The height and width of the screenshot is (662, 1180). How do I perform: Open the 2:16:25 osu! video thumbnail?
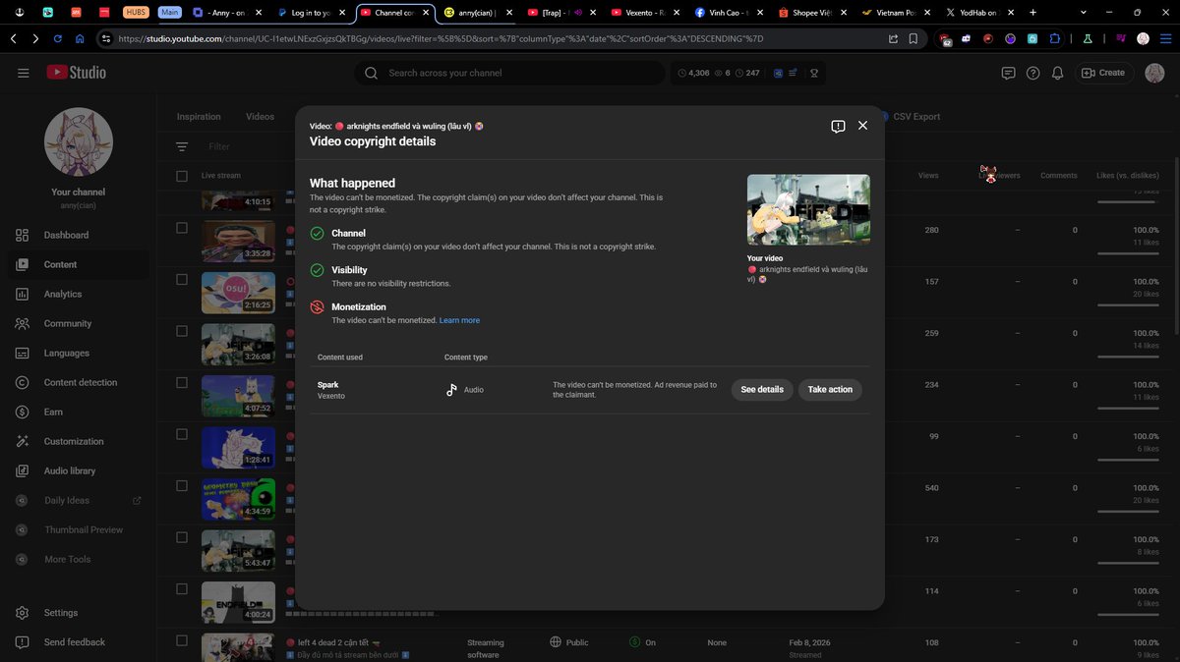coord(238,292)
